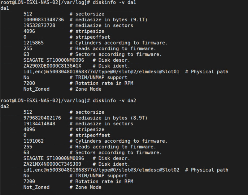
Task: Click da2 disk ident ZA21MX4N0000C734SJ09
Action: pos(52,164)
